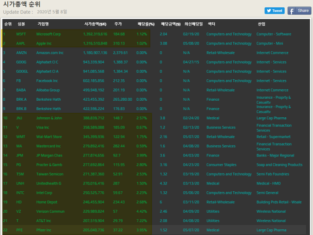Open the Apple Inc company name

(x=44, y=44)
